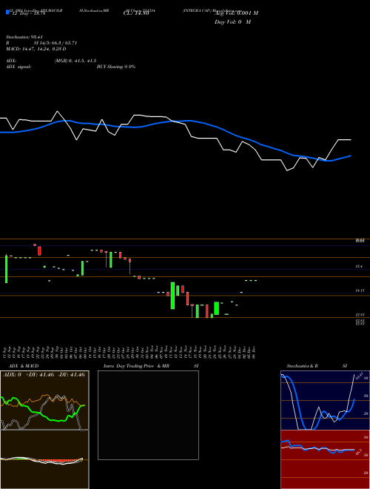The width and height of the screenshot is (370, 489).
Task: Click the right end of white price line
Action: [350, 140]
